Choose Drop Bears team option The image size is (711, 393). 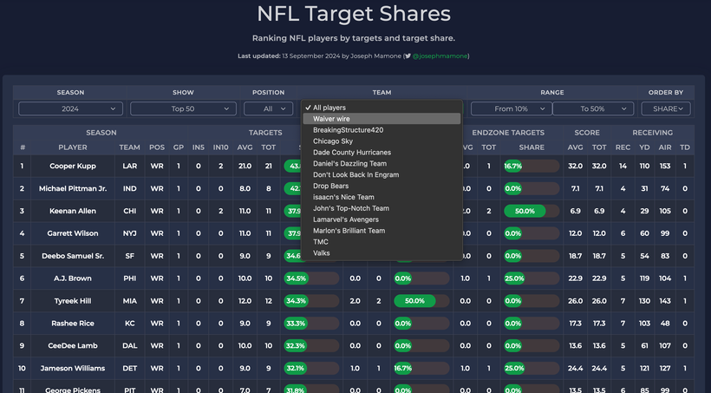coord(382,186)
